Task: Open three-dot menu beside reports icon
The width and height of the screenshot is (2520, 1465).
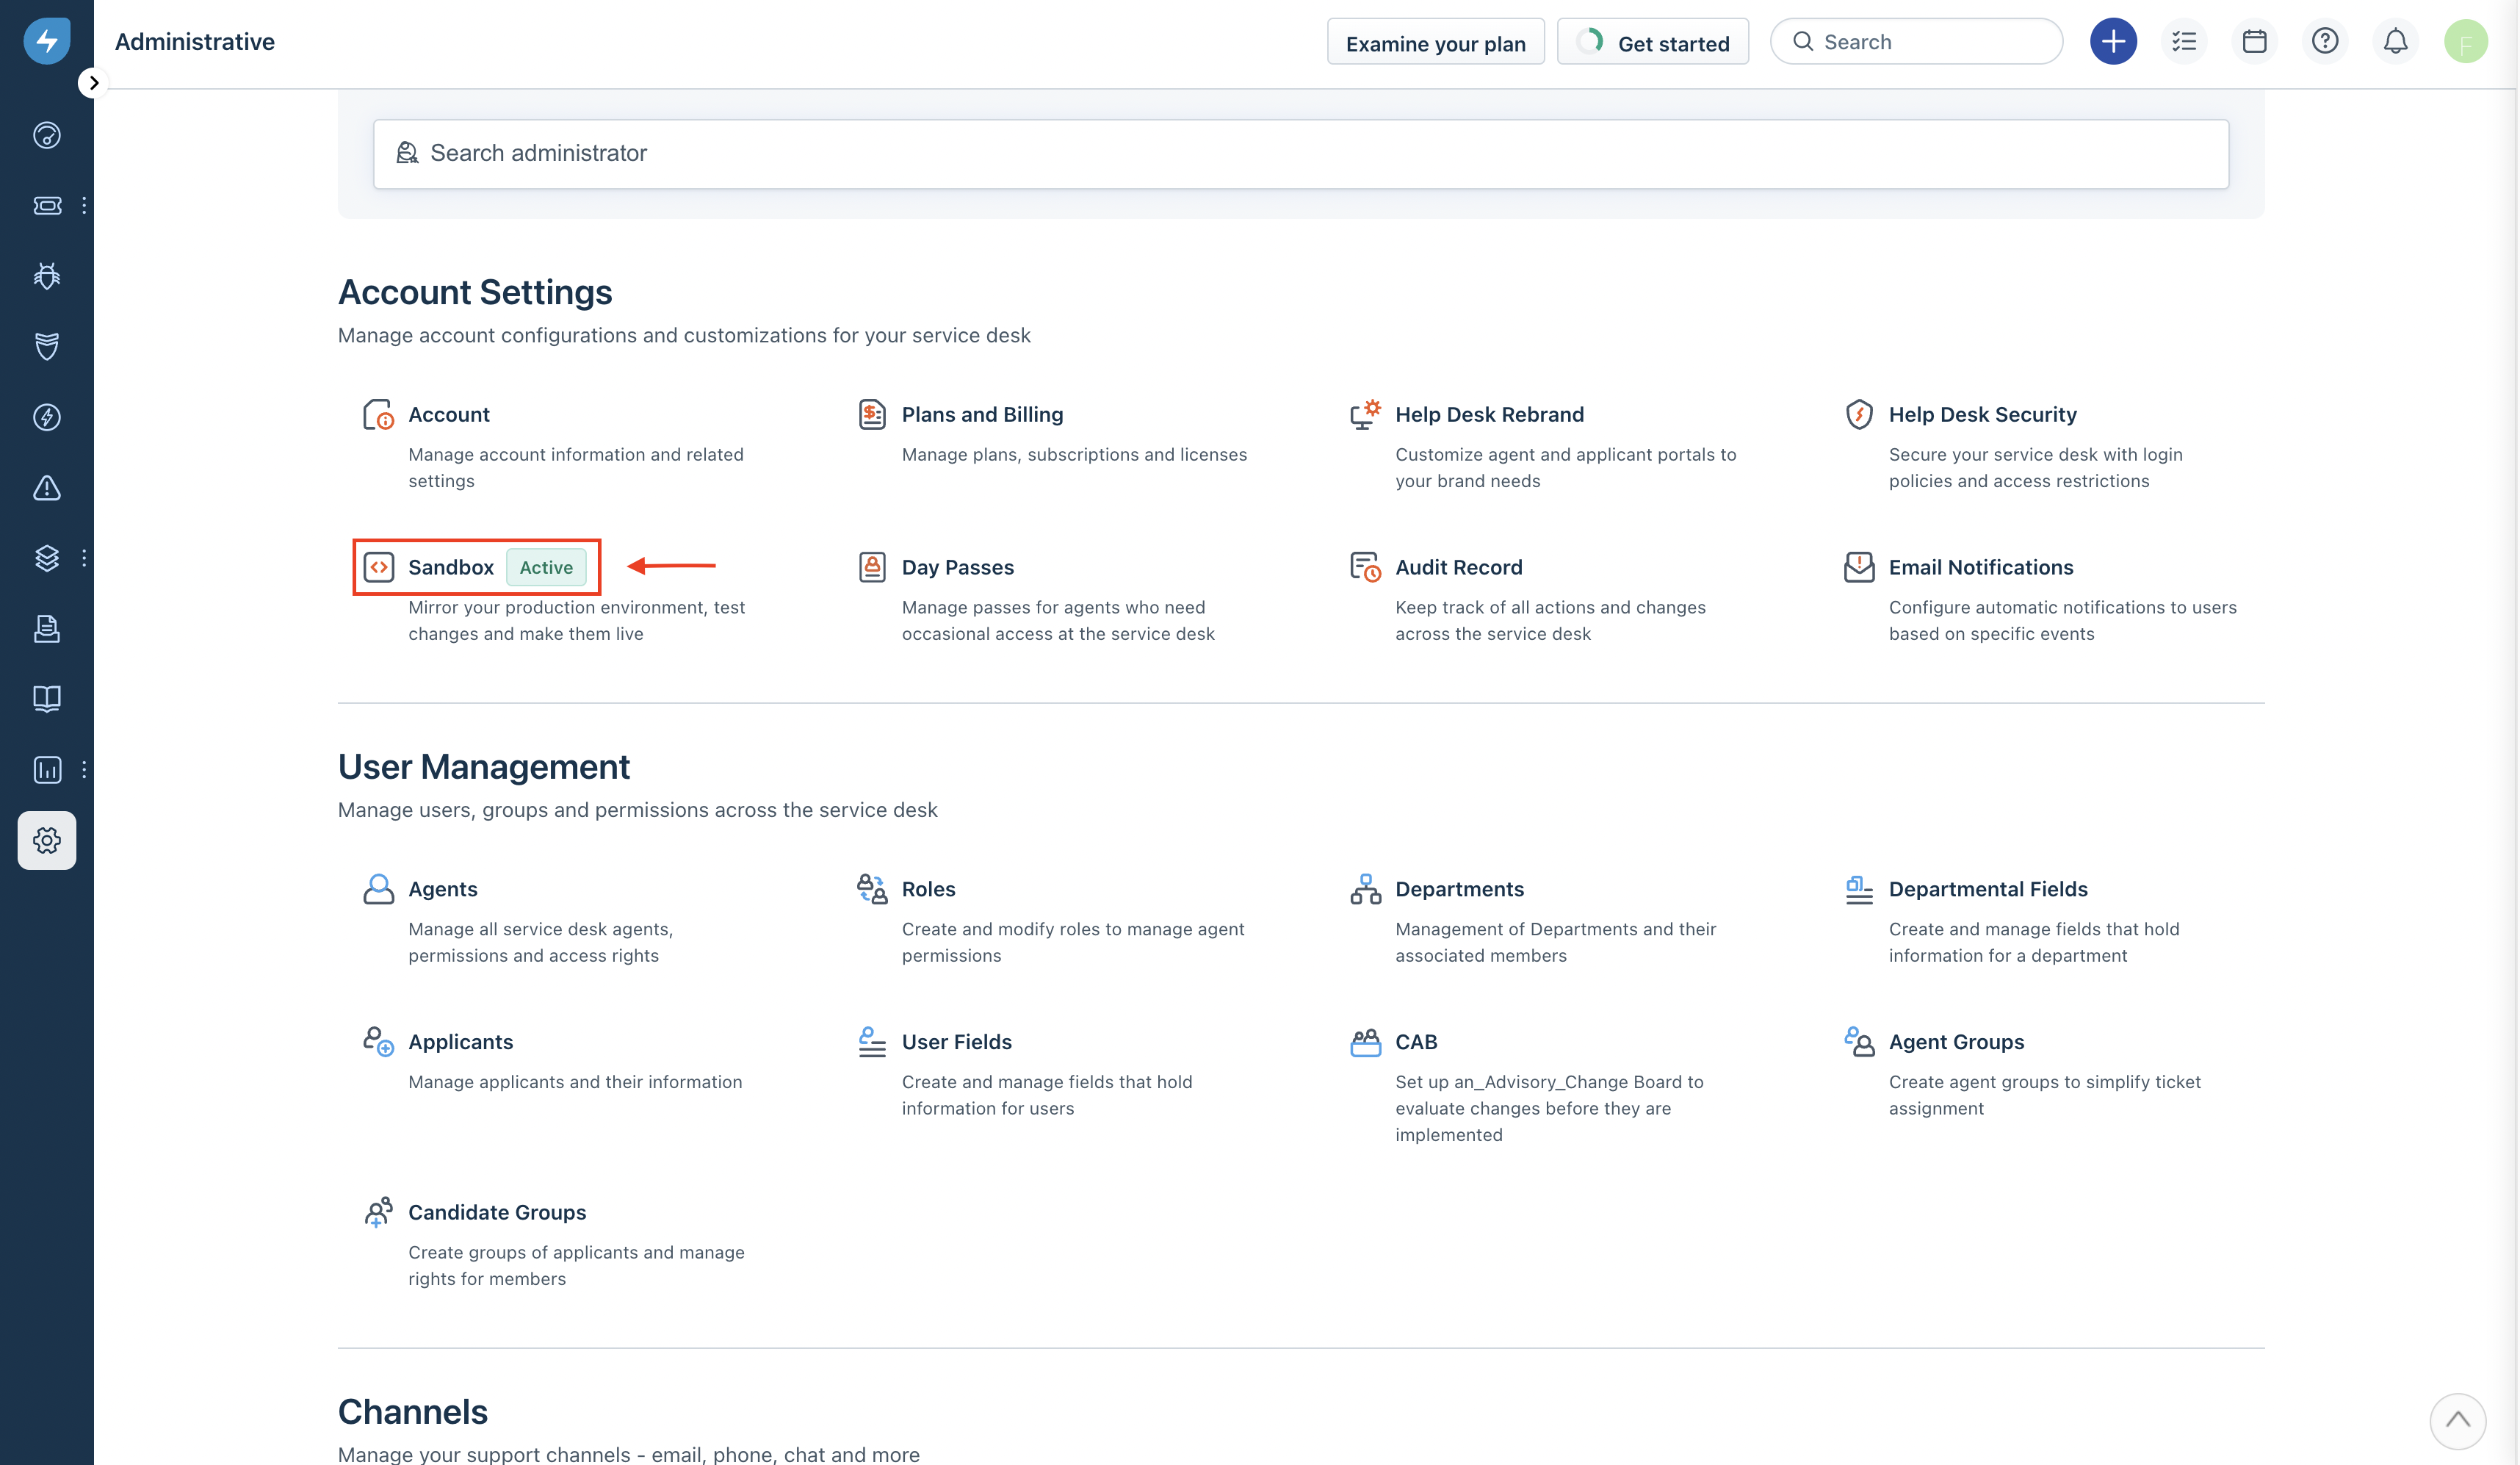Action: [x=84, y=769]
